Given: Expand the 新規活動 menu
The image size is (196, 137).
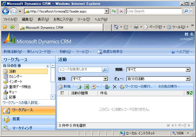Looking at the screenshot, I should click(14, 52).
